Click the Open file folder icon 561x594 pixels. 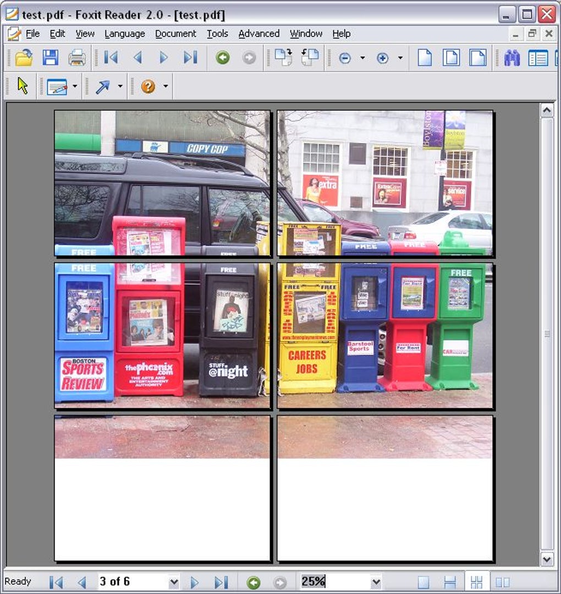(24, 58)
